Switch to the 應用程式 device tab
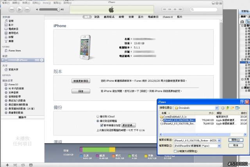This screenshot has height=167, width=250. click(x=109, y=17)
